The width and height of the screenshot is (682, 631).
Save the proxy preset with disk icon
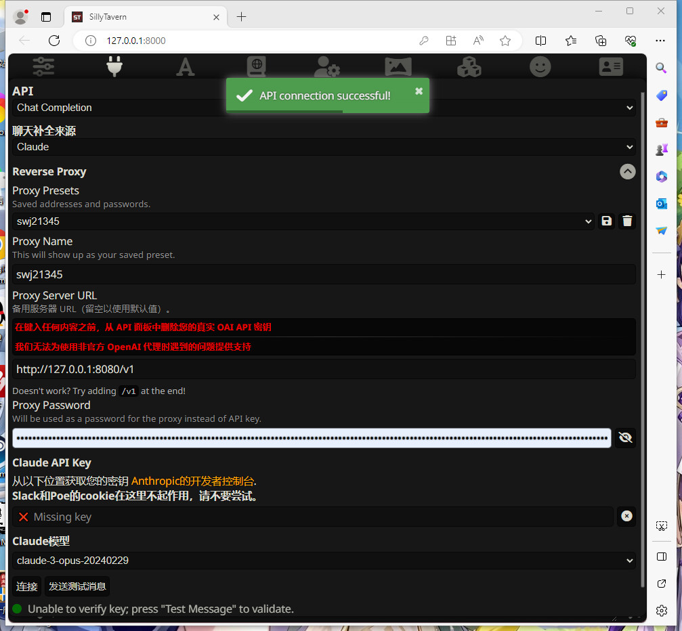(607, 221)
